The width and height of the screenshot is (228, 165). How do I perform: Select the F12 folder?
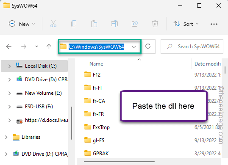[97, 75]
